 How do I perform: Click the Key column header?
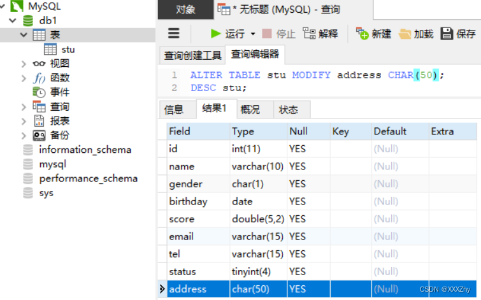pos(350,131)
